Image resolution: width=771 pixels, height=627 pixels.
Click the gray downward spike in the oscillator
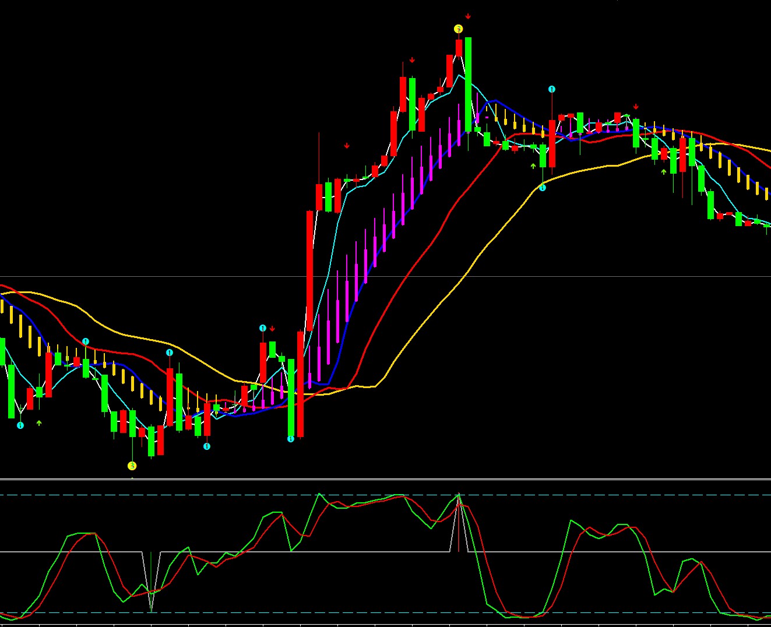tap(151, 583)
